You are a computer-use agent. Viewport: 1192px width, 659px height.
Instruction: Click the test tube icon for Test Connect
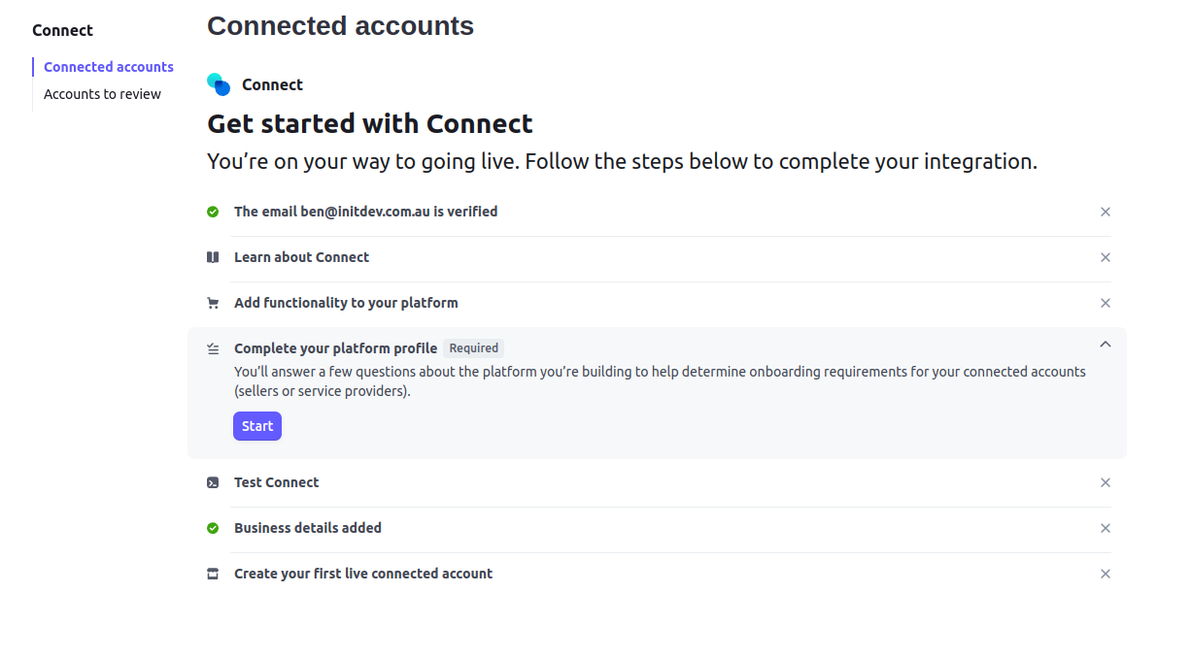[x=213, y=482]
